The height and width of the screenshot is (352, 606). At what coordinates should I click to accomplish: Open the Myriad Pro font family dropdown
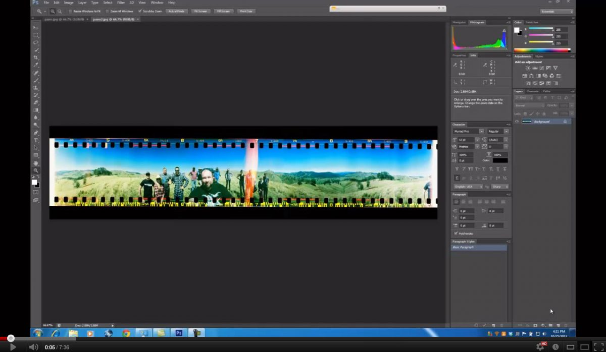point(468,131)
